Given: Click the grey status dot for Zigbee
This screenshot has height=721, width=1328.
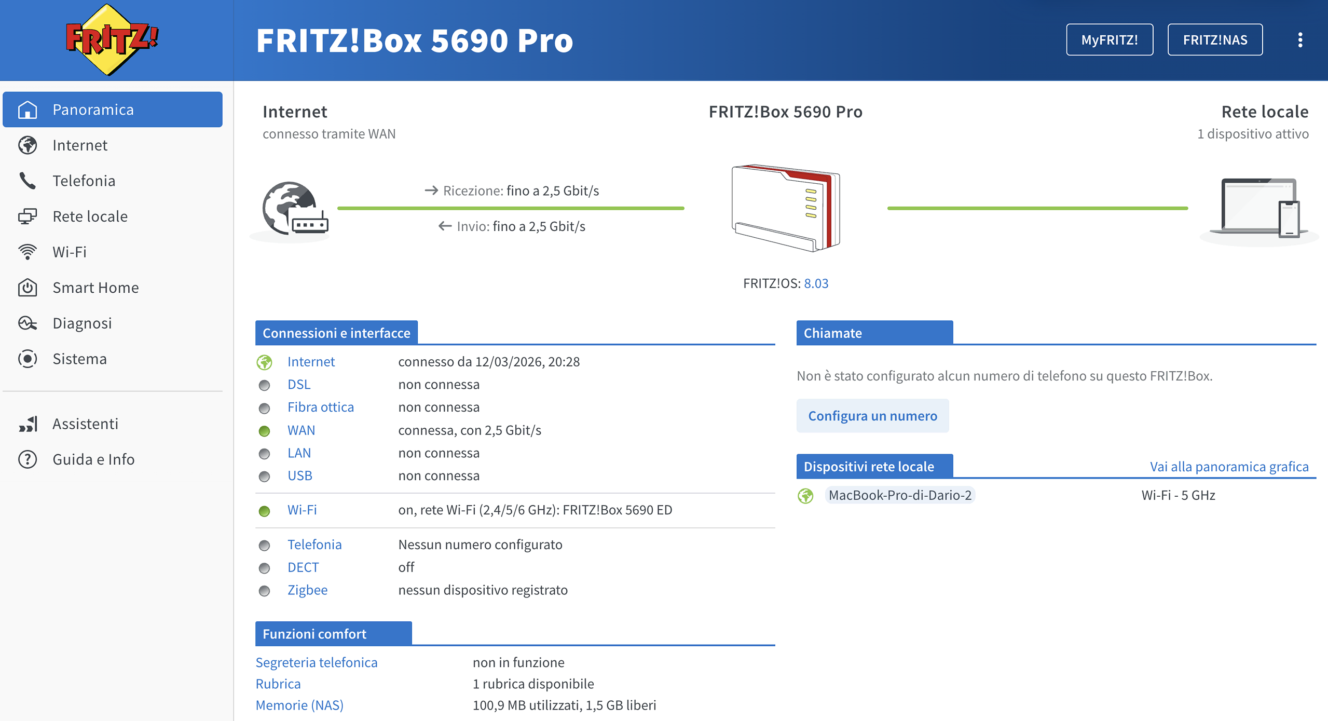Looking at the screenshot, I should coord(265,591).
